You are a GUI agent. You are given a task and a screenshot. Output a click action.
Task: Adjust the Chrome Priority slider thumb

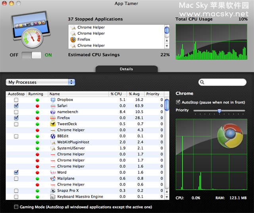219,111
